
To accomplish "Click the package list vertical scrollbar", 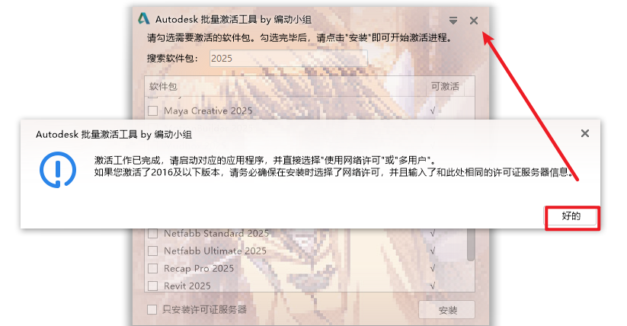I will 471,244.
